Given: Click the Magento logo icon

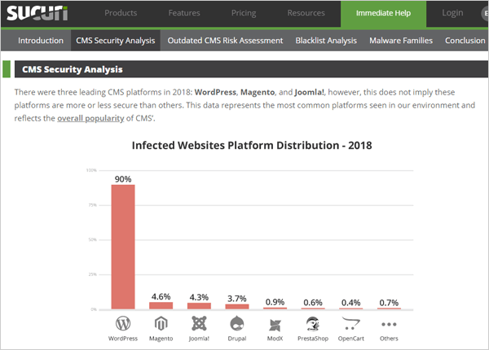Looking at the screenshot, I should (x=161, y=323).
